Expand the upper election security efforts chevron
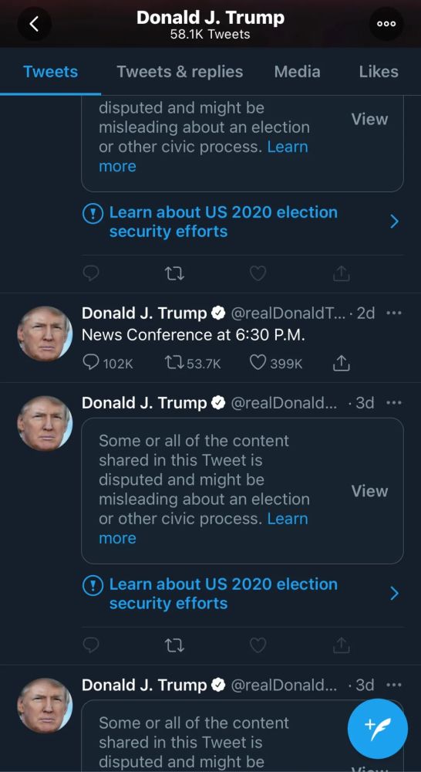Screen dimensions: 421x772 click(x=394, y=222)
